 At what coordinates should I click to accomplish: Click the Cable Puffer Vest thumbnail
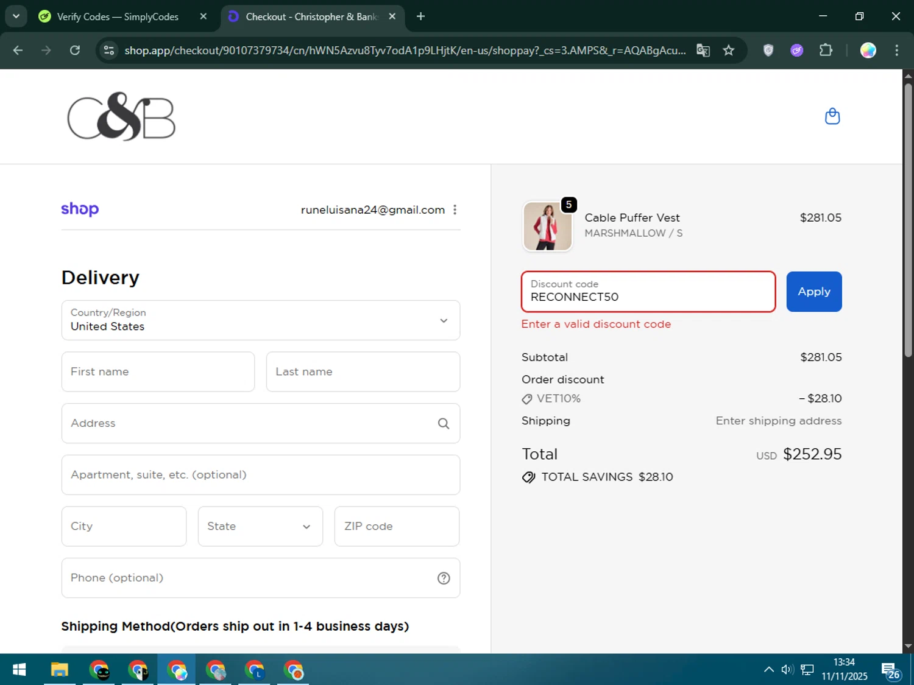(x=548, y=226)
